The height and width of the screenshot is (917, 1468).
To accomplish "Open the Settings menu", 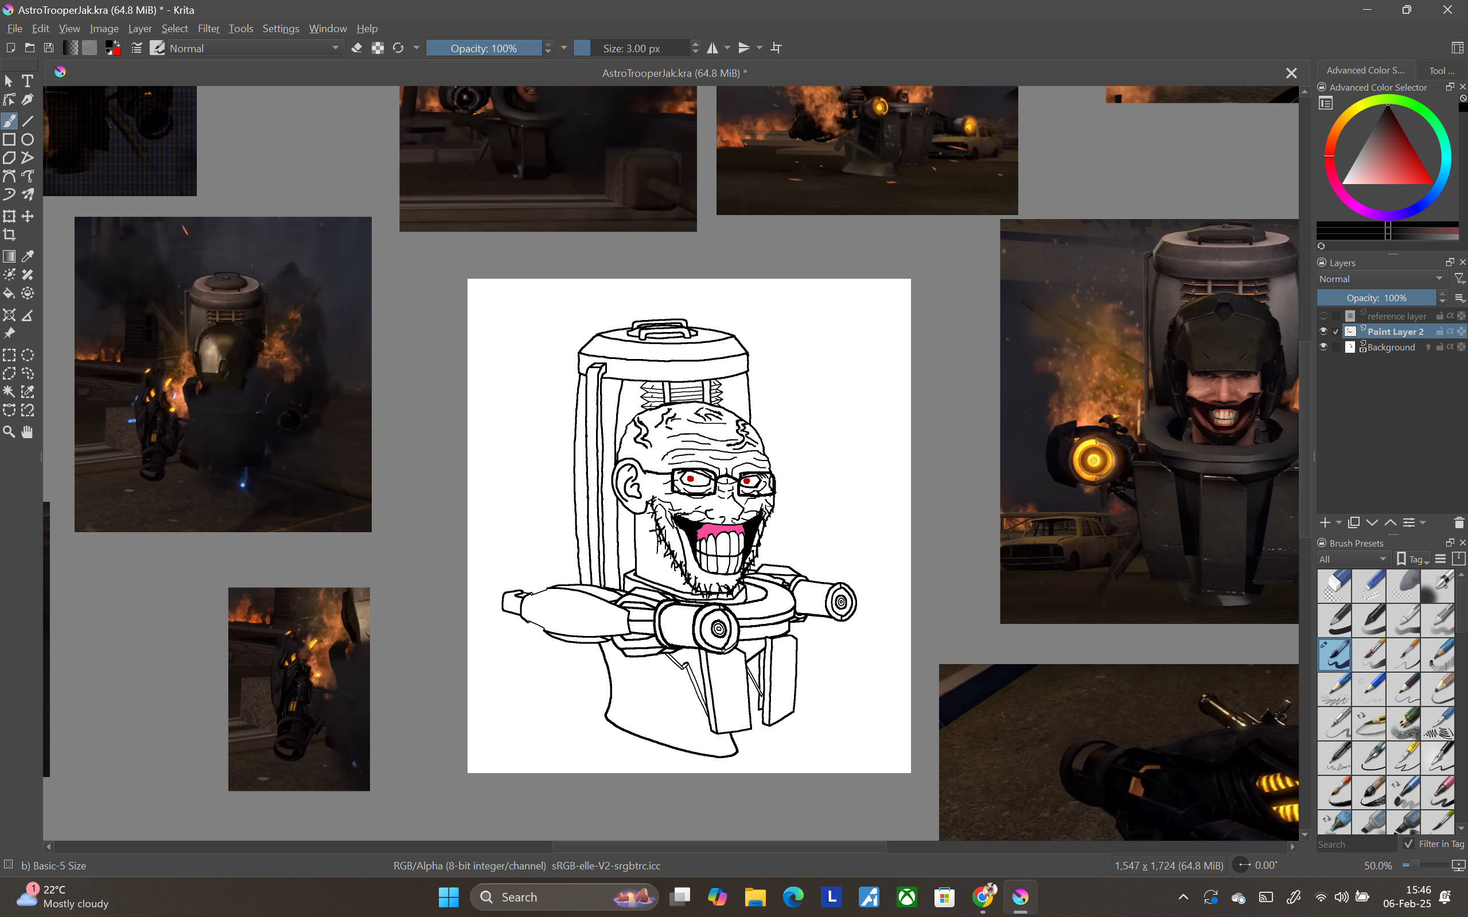I will (281, 29).
